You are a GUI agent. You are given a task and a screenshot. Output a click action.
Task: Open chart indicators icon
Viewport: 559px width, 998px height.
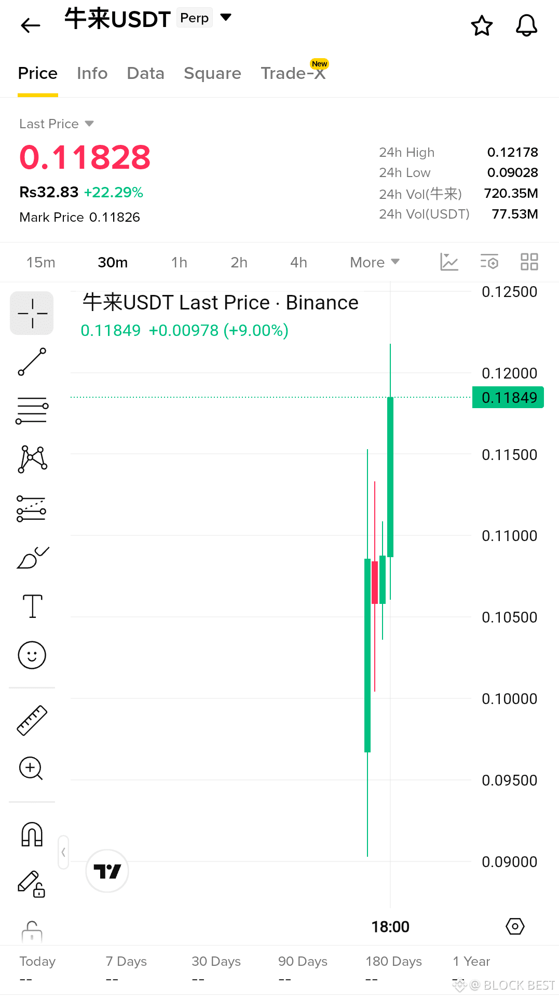[x=449, y=262]
